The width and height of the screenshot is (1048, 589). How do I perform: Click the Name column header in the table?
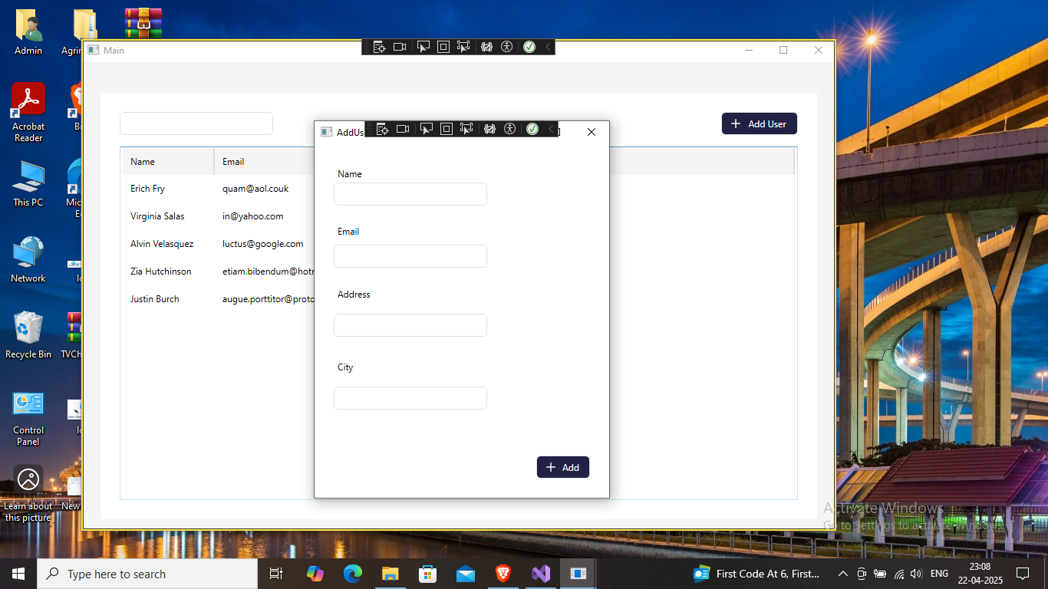143,162
